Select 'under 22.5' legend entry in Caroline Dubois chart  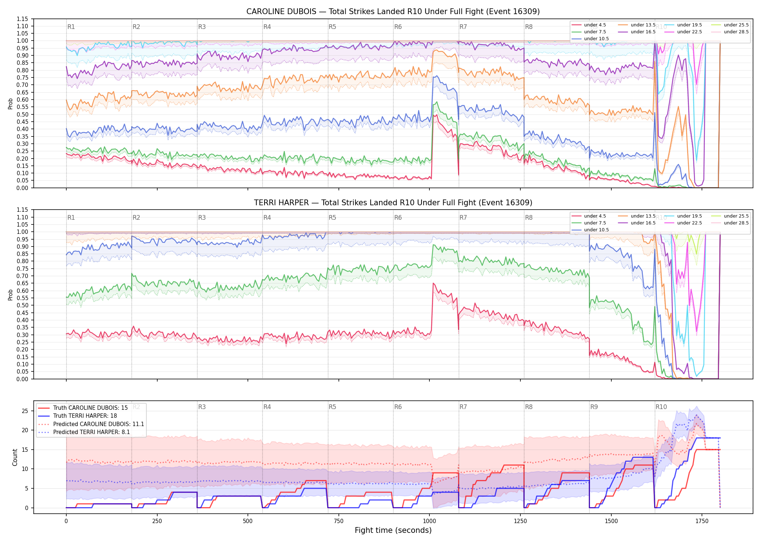[x=683, y=32]
